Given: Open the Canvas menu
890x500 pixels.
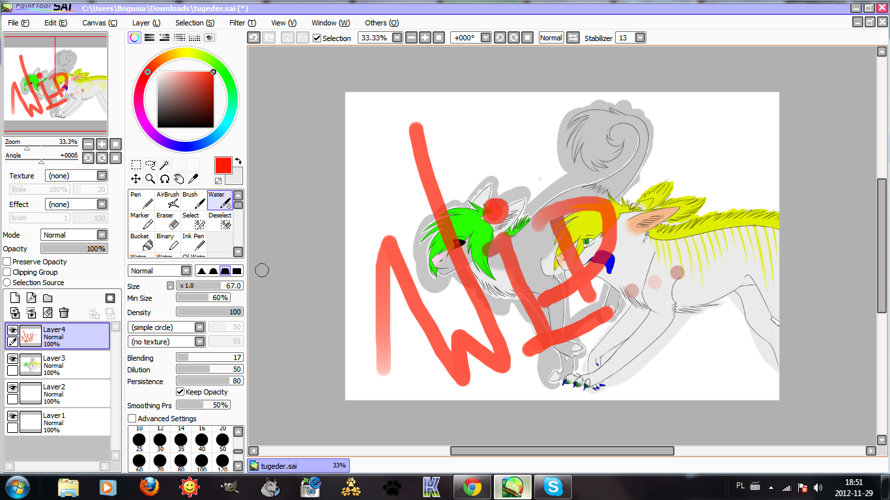Looking at the screenshot, I should coord(100,23).
